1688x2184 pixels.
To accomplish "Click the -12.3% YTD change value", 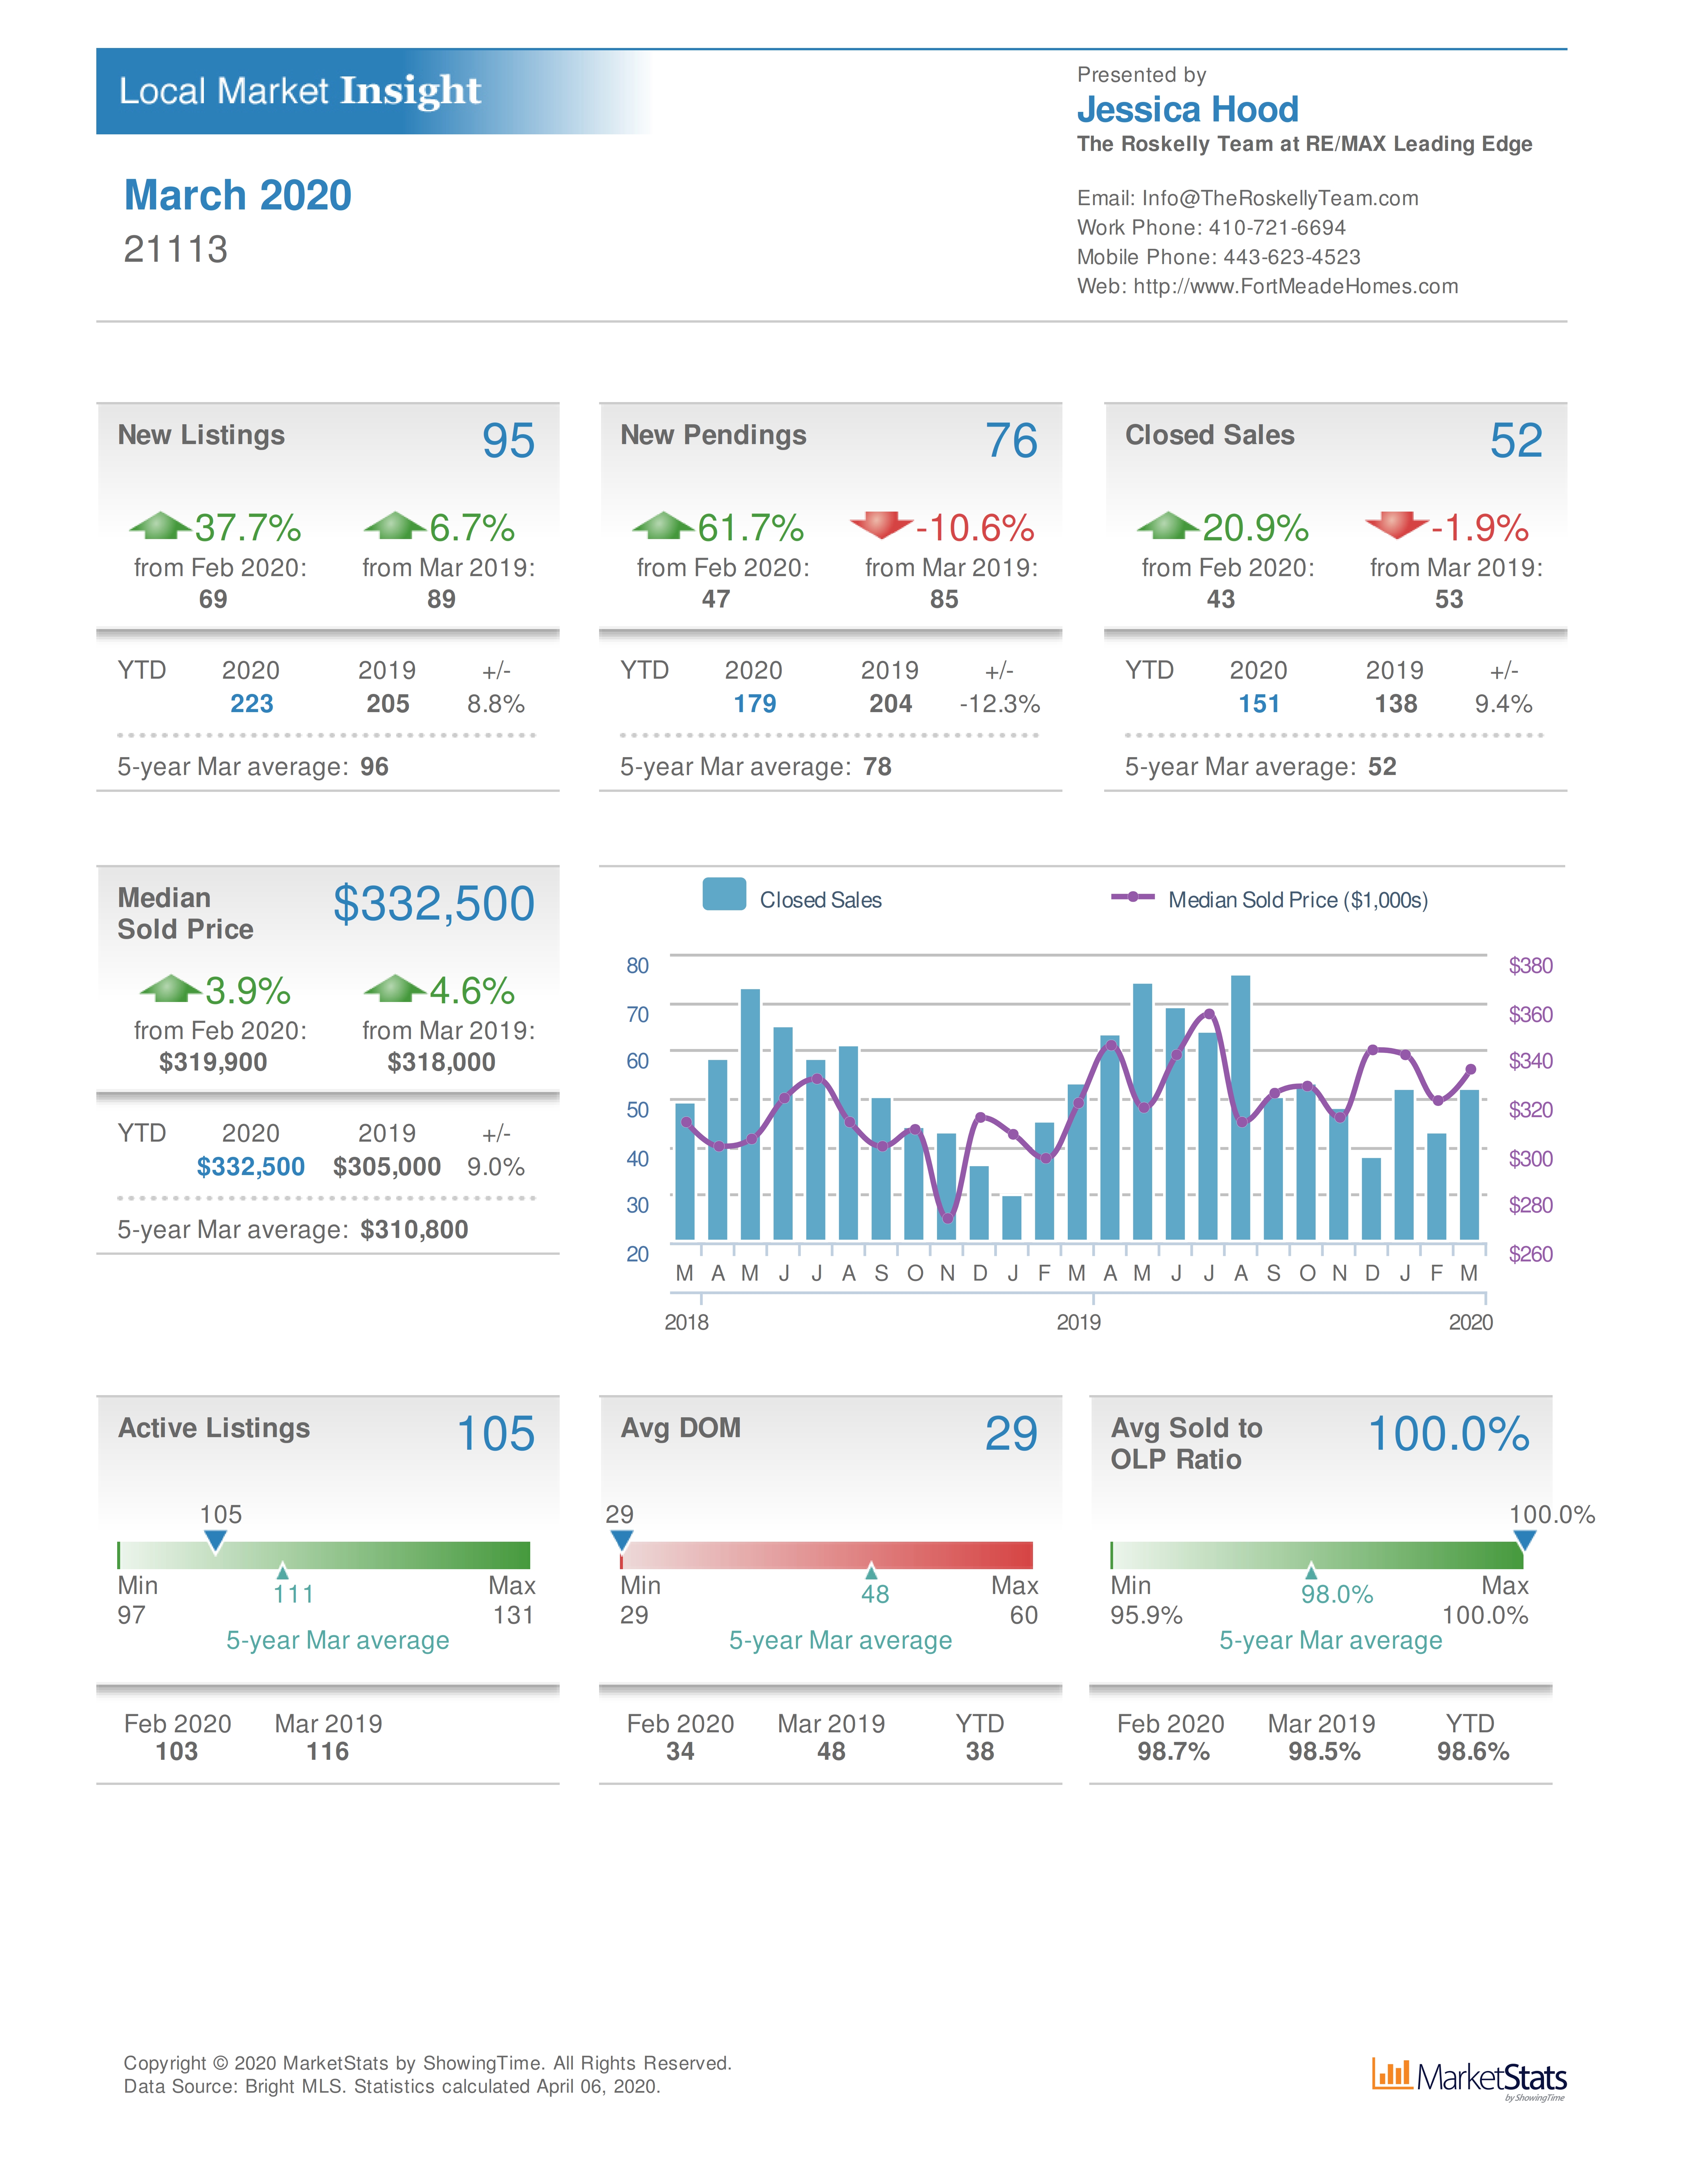I will (x=1000, y=704).
